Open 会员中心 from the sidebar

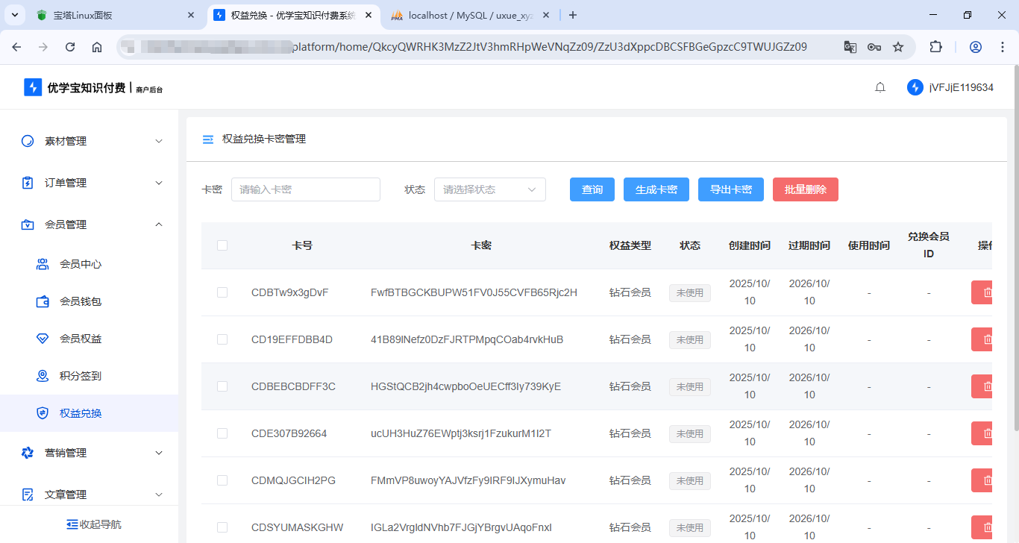click(81, 264)
